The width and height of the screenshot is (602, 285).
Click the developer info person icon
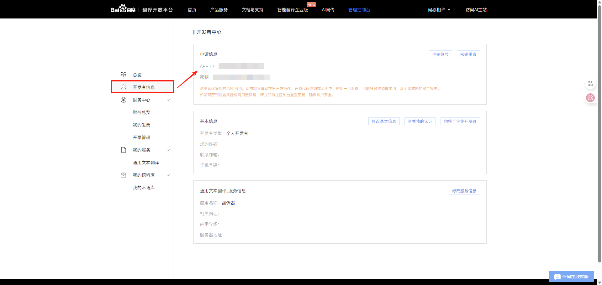point(124,87)
